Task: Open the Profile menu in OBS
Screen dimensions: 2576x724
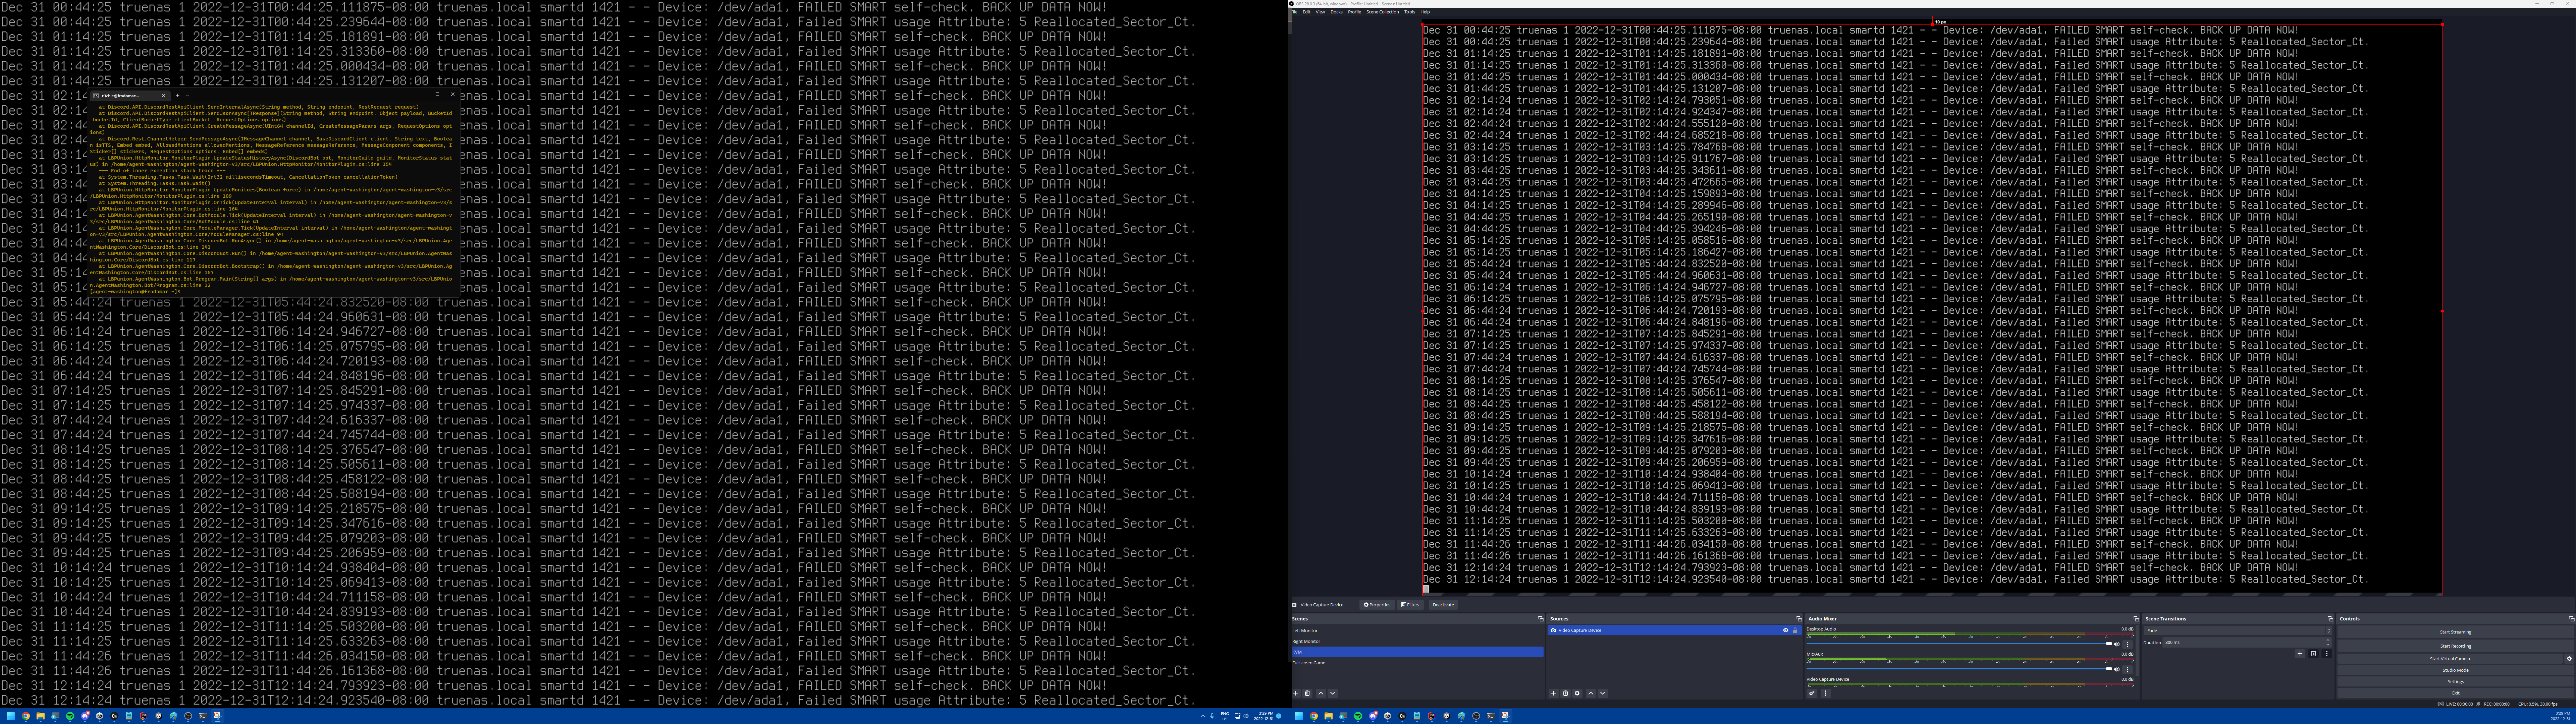Action: (1355, 12)
